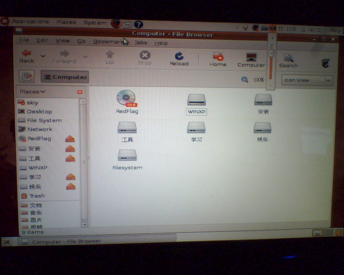Click the Search toolbar icon

(x=288, y=61)
